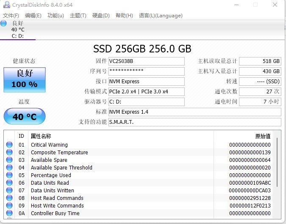This screenshot has width=286, height=224.
Task: Click the 良好 100 % health status button
Action: pyautogui.click(x=25, y=80)
